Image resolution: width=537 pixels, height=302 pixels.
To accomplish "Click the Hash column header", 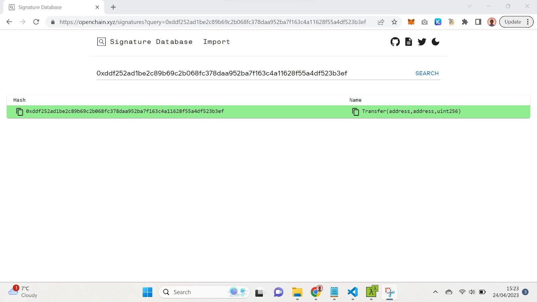I will 19,100.
